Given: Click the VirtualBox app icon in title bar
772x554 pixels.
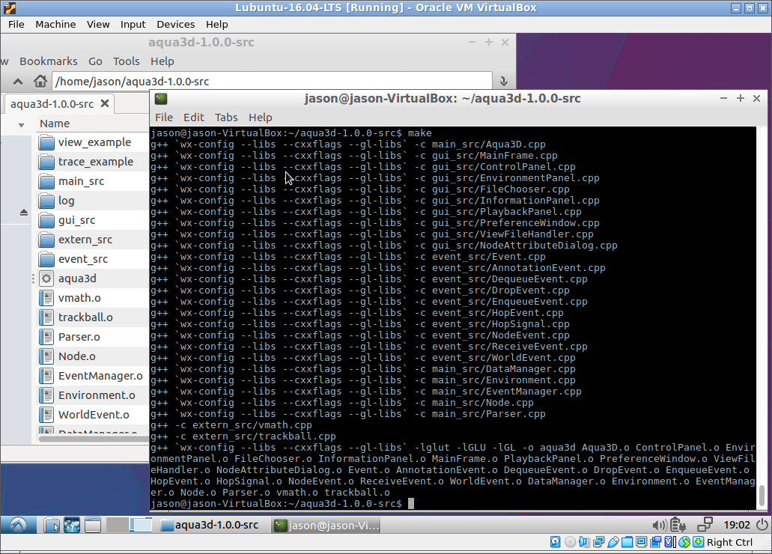Looking at the screenshot, I should pos(9,8).
